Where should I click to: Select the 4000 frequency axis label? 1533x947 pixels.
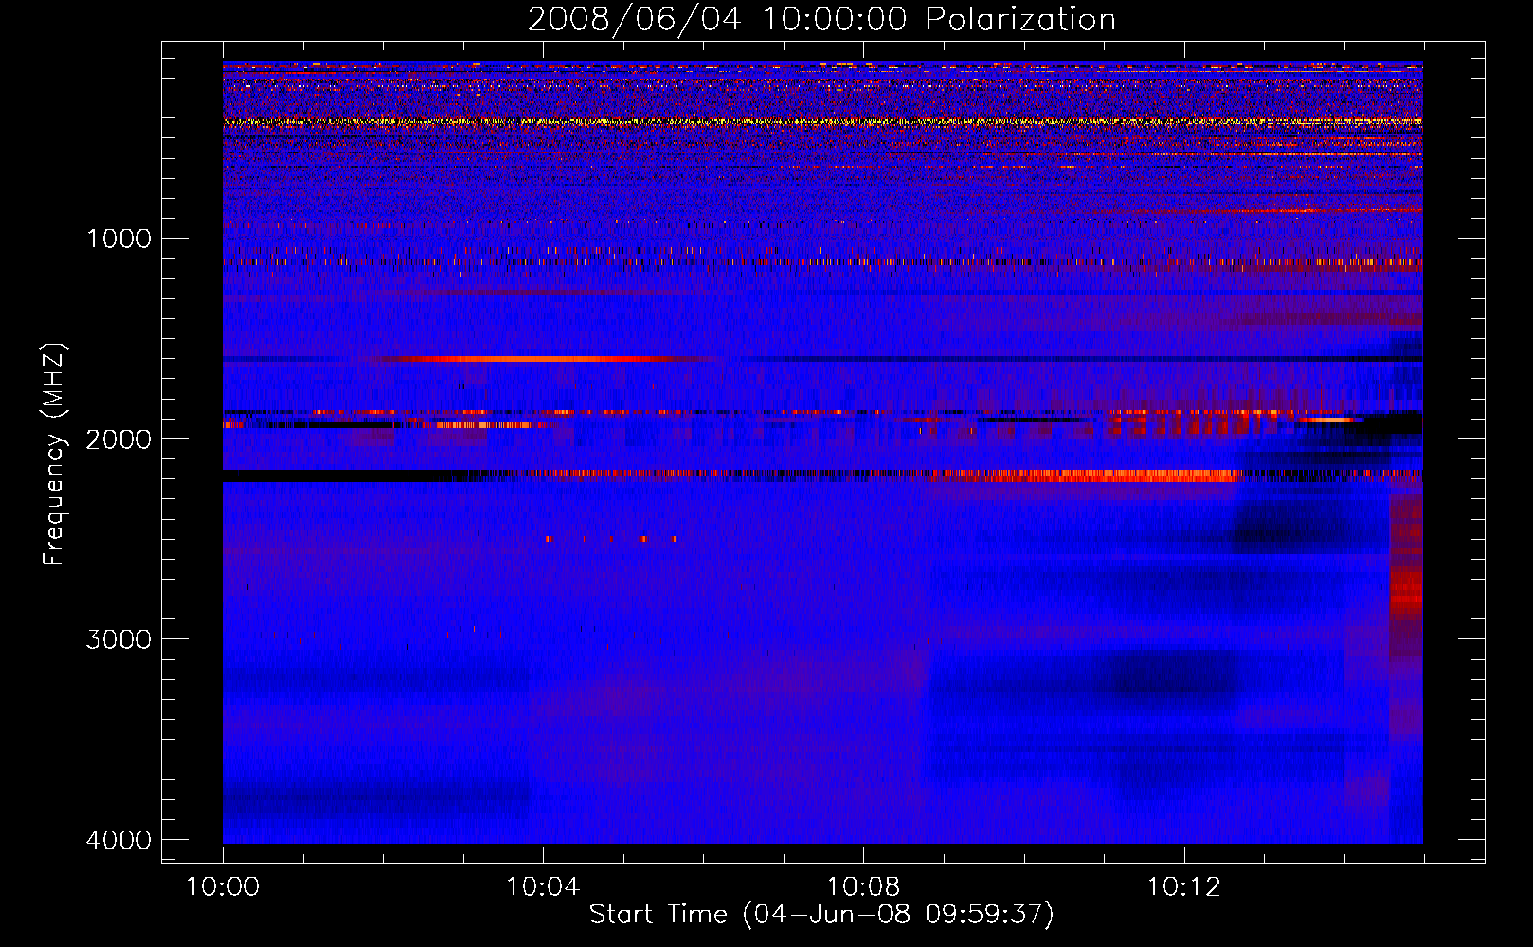[x=118, y=840]
